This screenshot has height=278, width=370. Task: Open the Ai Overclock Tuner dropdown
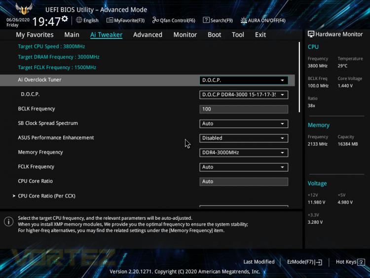pos(244,80)
